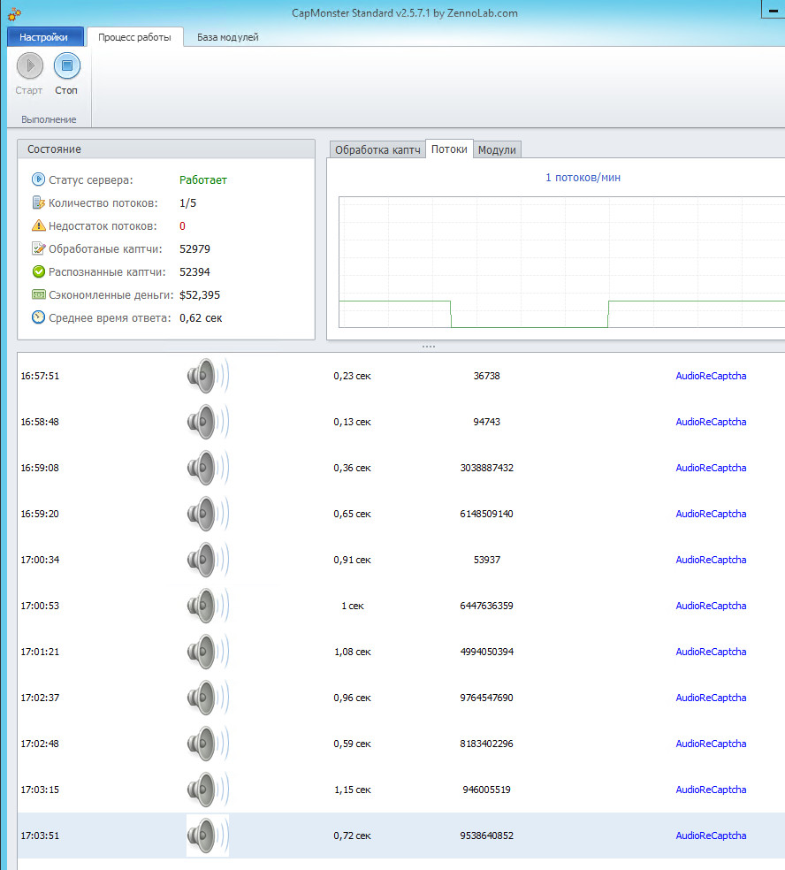This screenshot has width=785, height=870.
Task: Select answer 6148509140 in the log
Action: [x=486, y=514]
